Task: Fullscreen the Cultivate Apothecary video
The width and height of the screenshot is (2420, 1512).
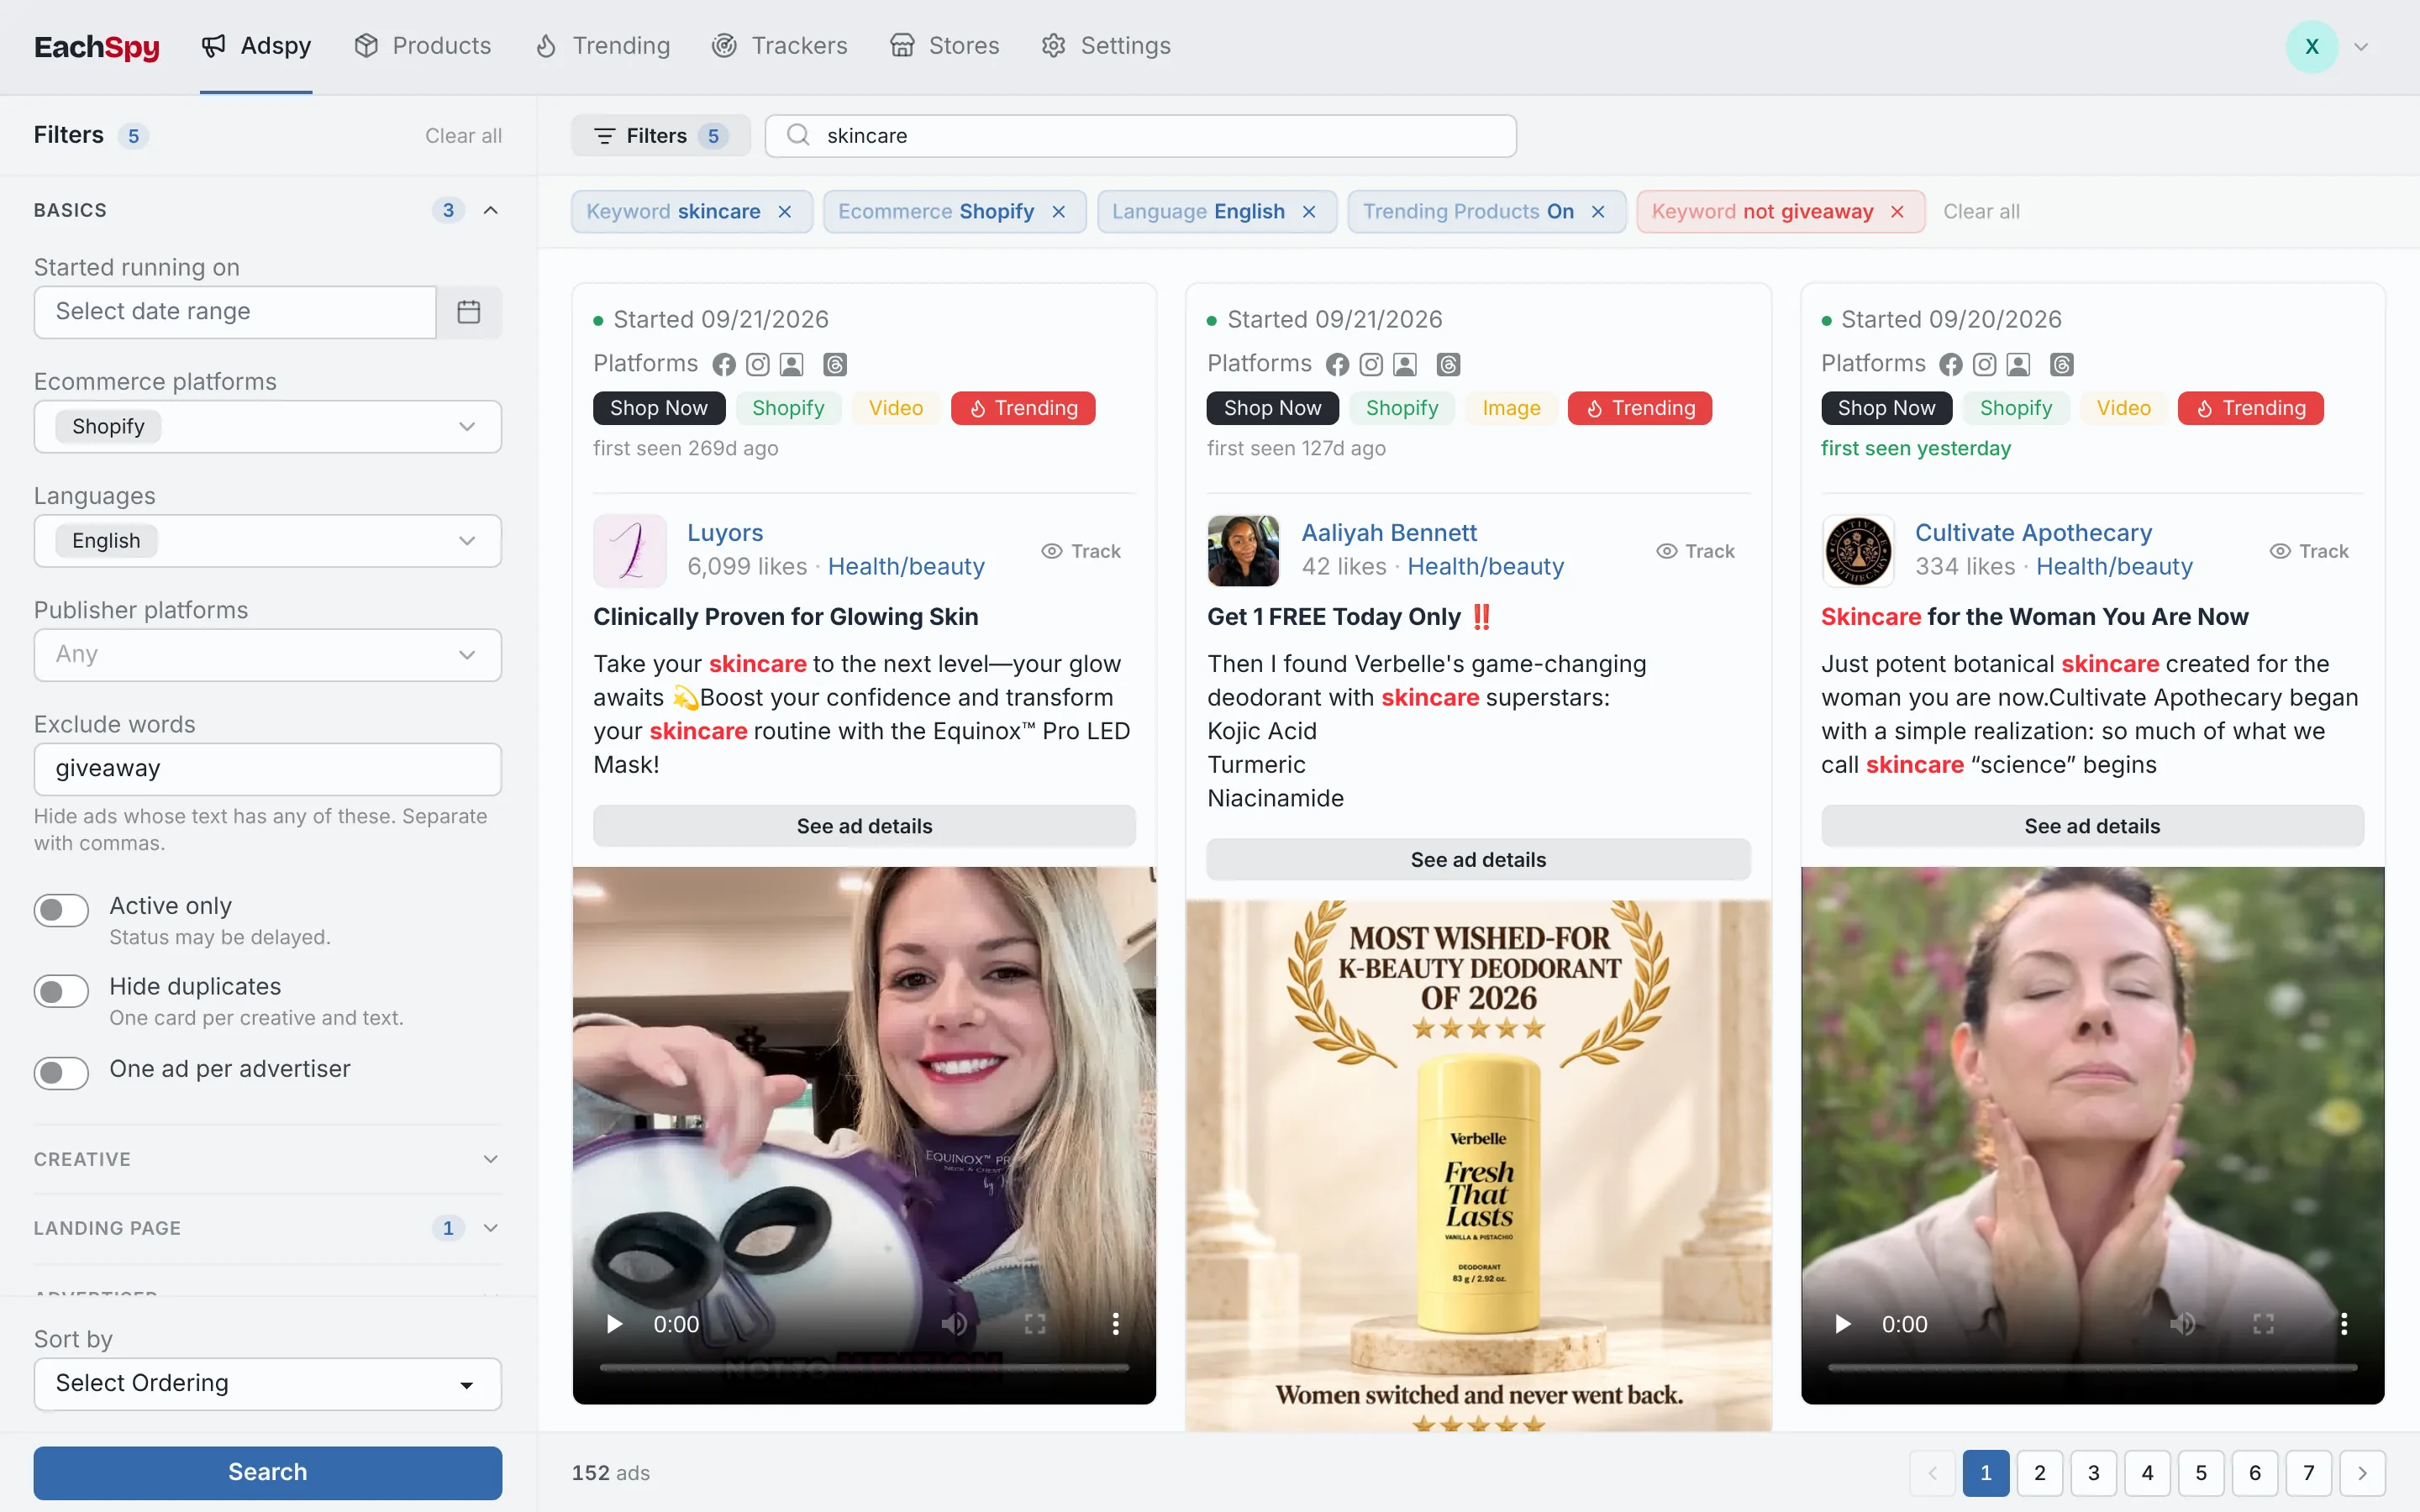Action: point(2263,1324)
